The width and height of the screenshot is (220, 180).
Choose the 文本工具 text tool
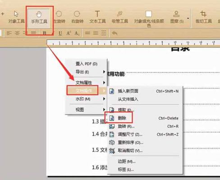(97, 17)
